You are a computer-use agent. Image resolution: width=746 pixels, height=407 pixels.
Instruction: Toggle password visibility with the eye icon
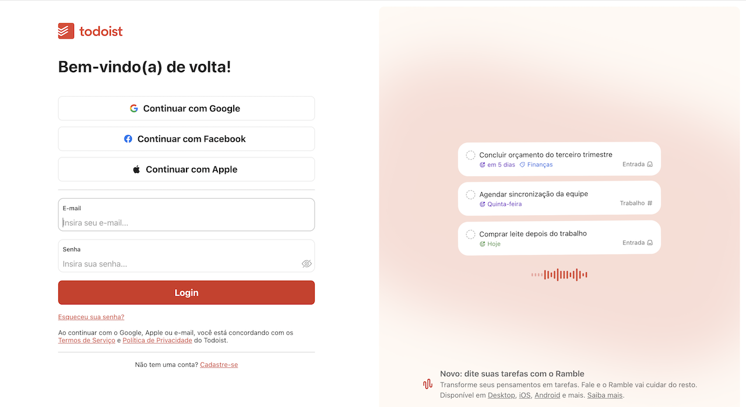307,264
